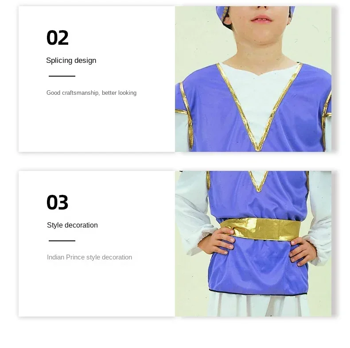
Task: Click the divider line under Style decoration
Action: (x=62, y=241)
